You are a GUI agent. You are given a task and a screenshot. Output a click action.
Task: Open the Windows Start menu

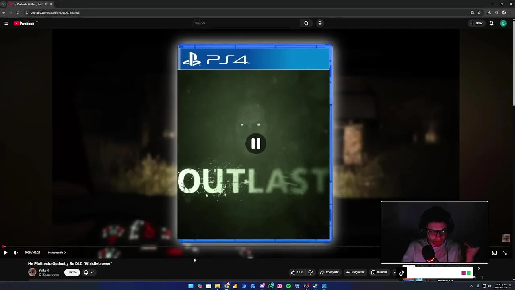pos(191,286)
